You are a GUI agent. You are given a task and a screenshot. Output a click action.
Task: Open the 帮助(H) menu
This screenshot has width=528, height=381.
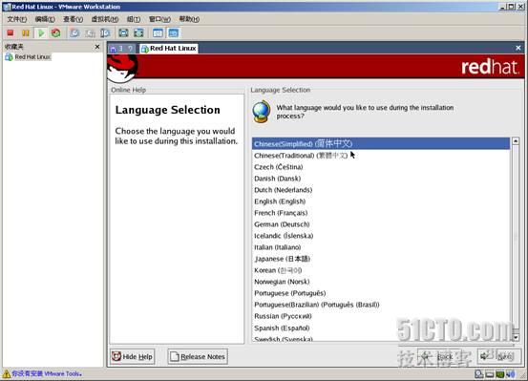pyautogui.click(x=189, y=19)
